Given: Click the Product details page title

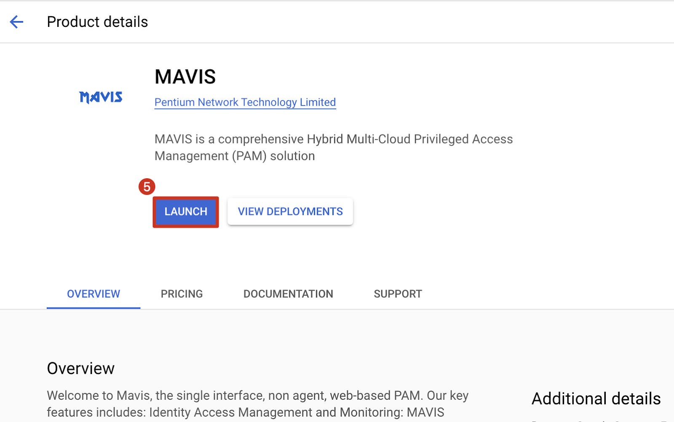Looking at the screenshot, I should tap(97, 22).
